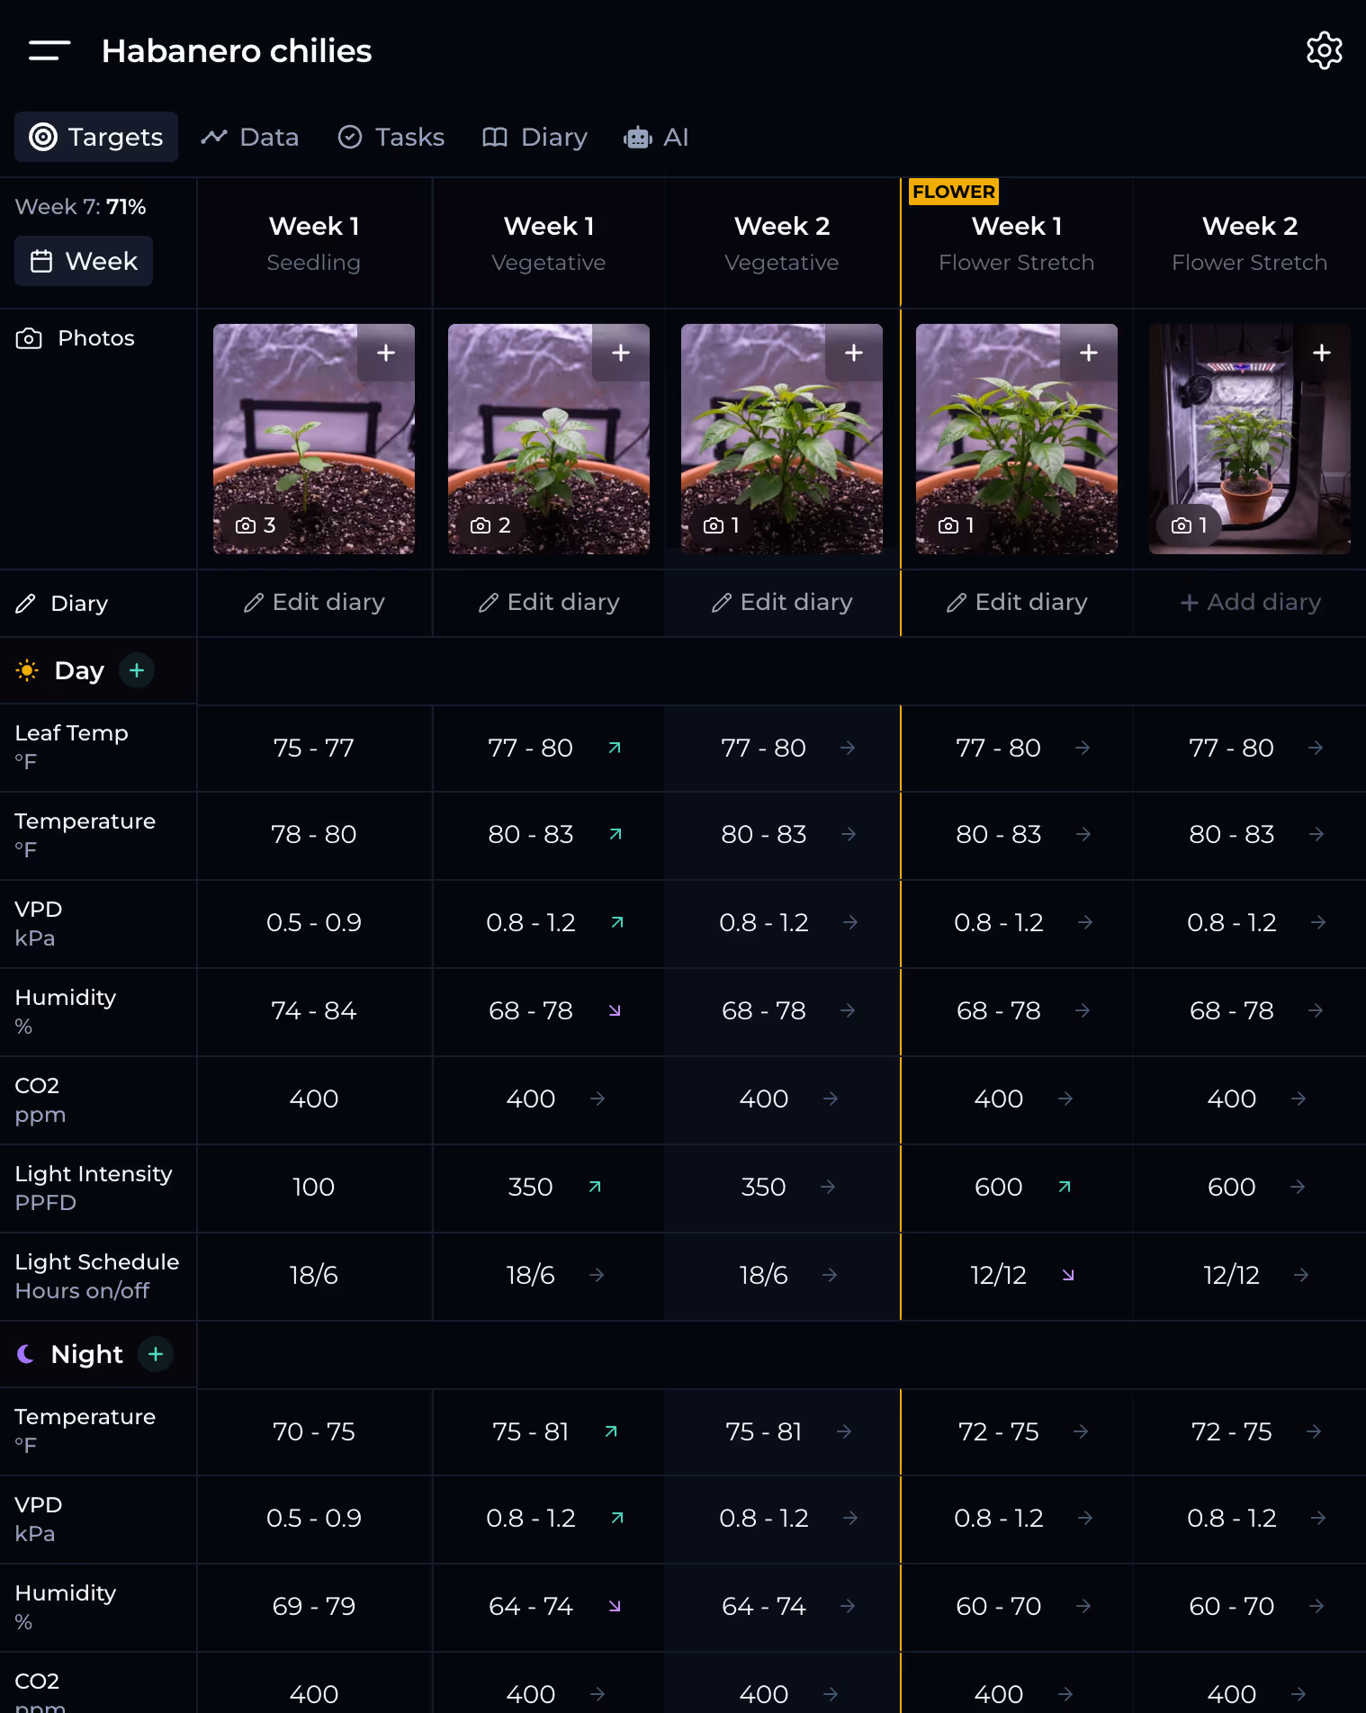Click Day Temperature up-arrow at 80 - 83
This screenshot has height=1713, width=1366.
(x=616, y=834)
